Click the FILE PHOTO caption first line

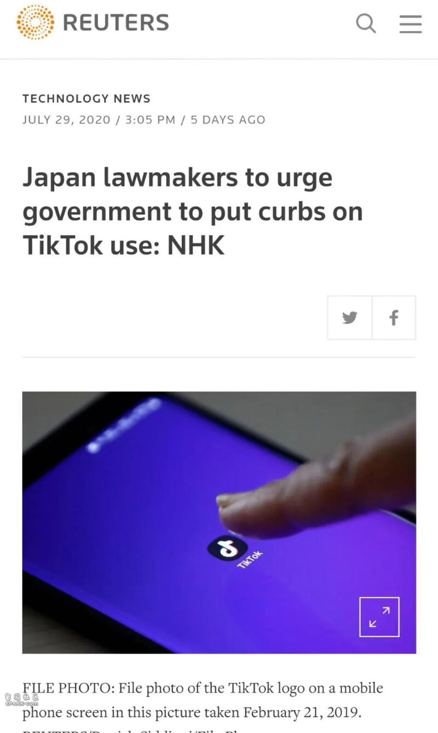203,688
